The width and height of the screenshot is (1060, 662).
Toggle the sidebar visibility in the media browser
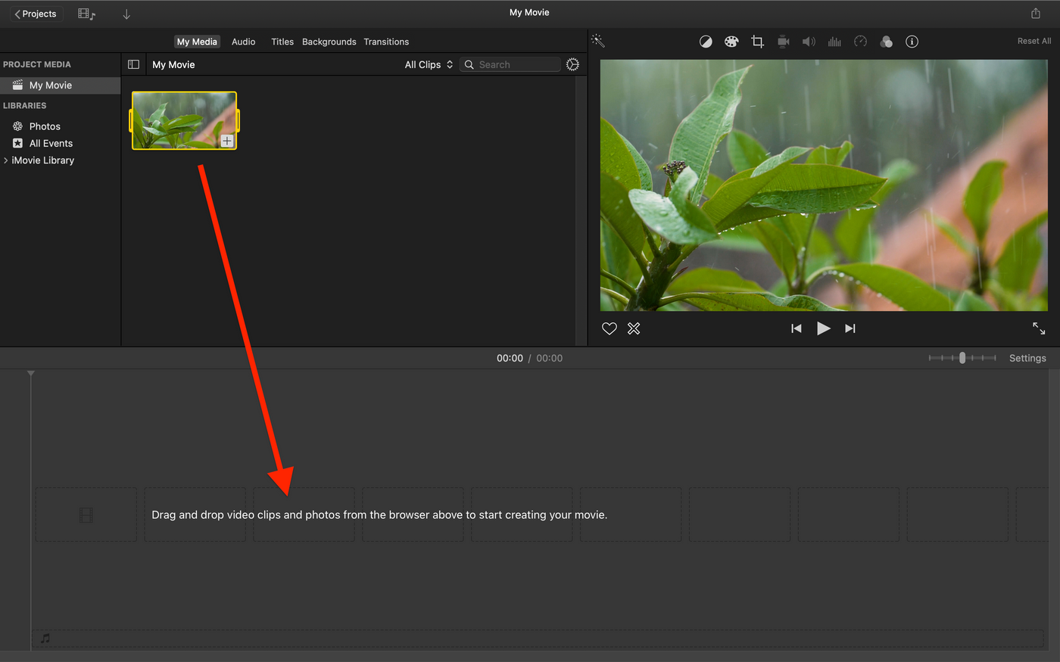point(133,64)
